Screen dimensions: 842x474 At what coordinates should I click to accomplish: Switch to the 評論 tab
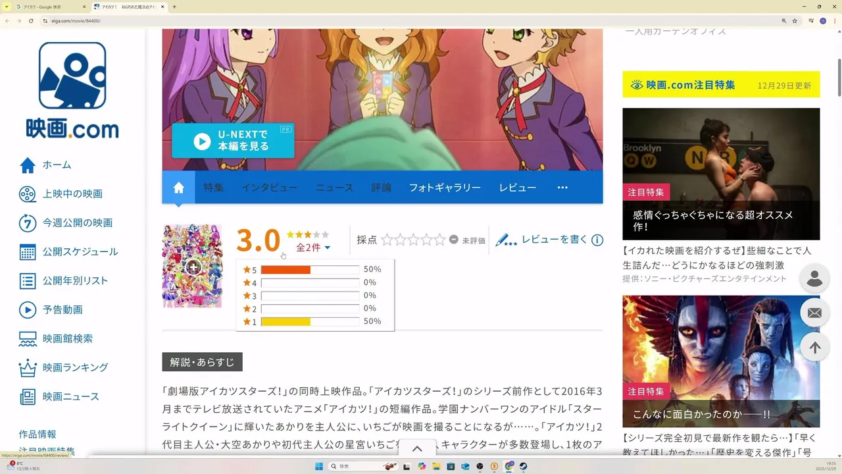(x=382, y=188)
